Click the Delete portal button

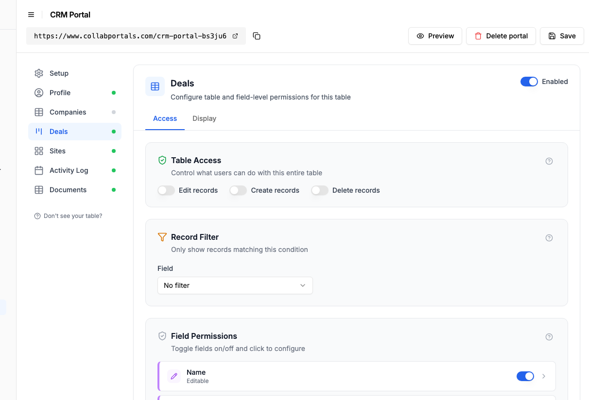coord(501,36)
